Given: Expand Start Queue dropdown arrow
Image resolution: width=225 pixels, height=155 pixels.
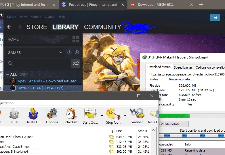Looking at the screenshot, I should [x=102, y=116].
